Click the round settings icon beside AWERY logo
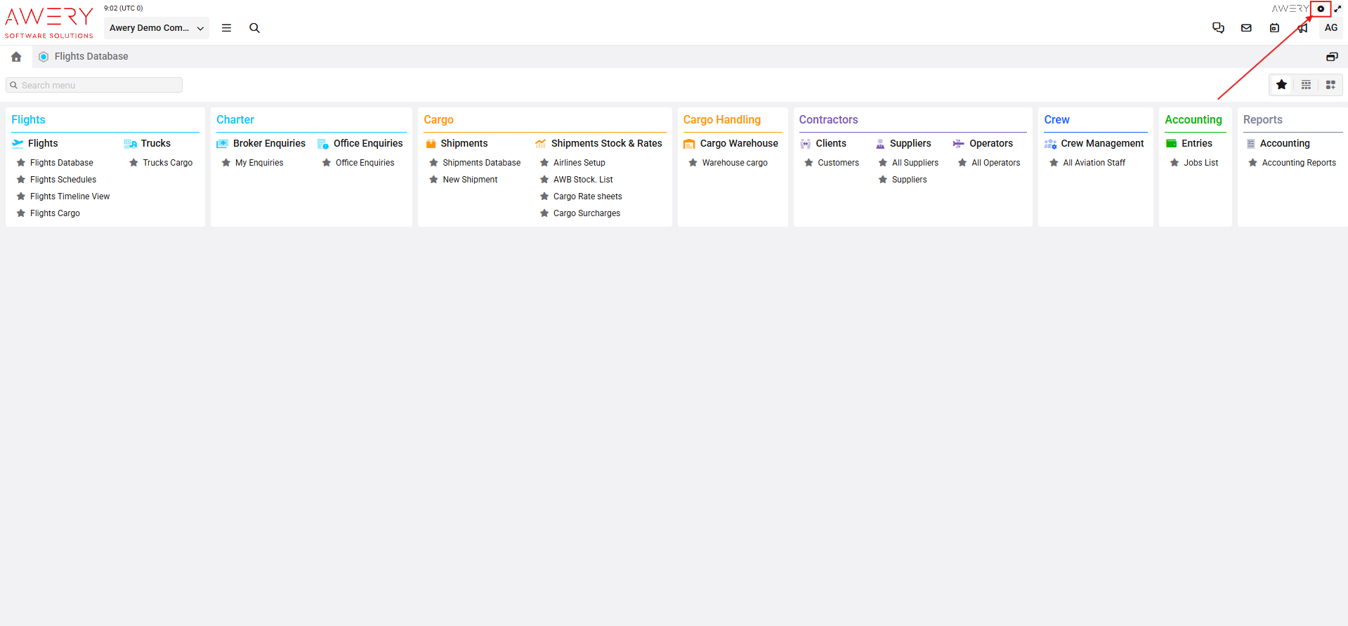This screenshot has width=1348, height=626. [1321, 9]
